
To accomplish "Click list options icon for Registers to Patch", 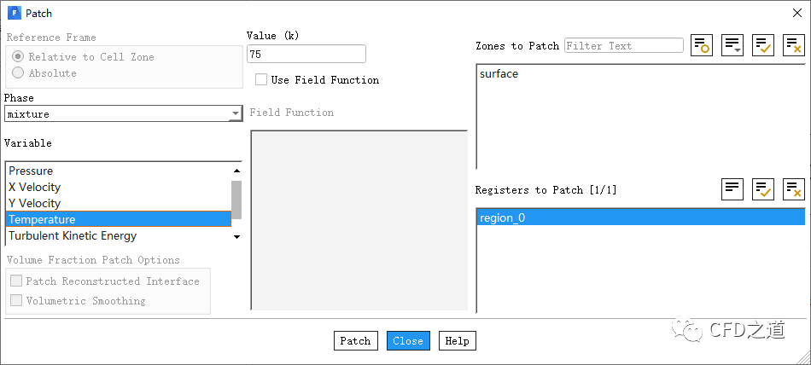I will pyautogui.click(x=732, y=189).
